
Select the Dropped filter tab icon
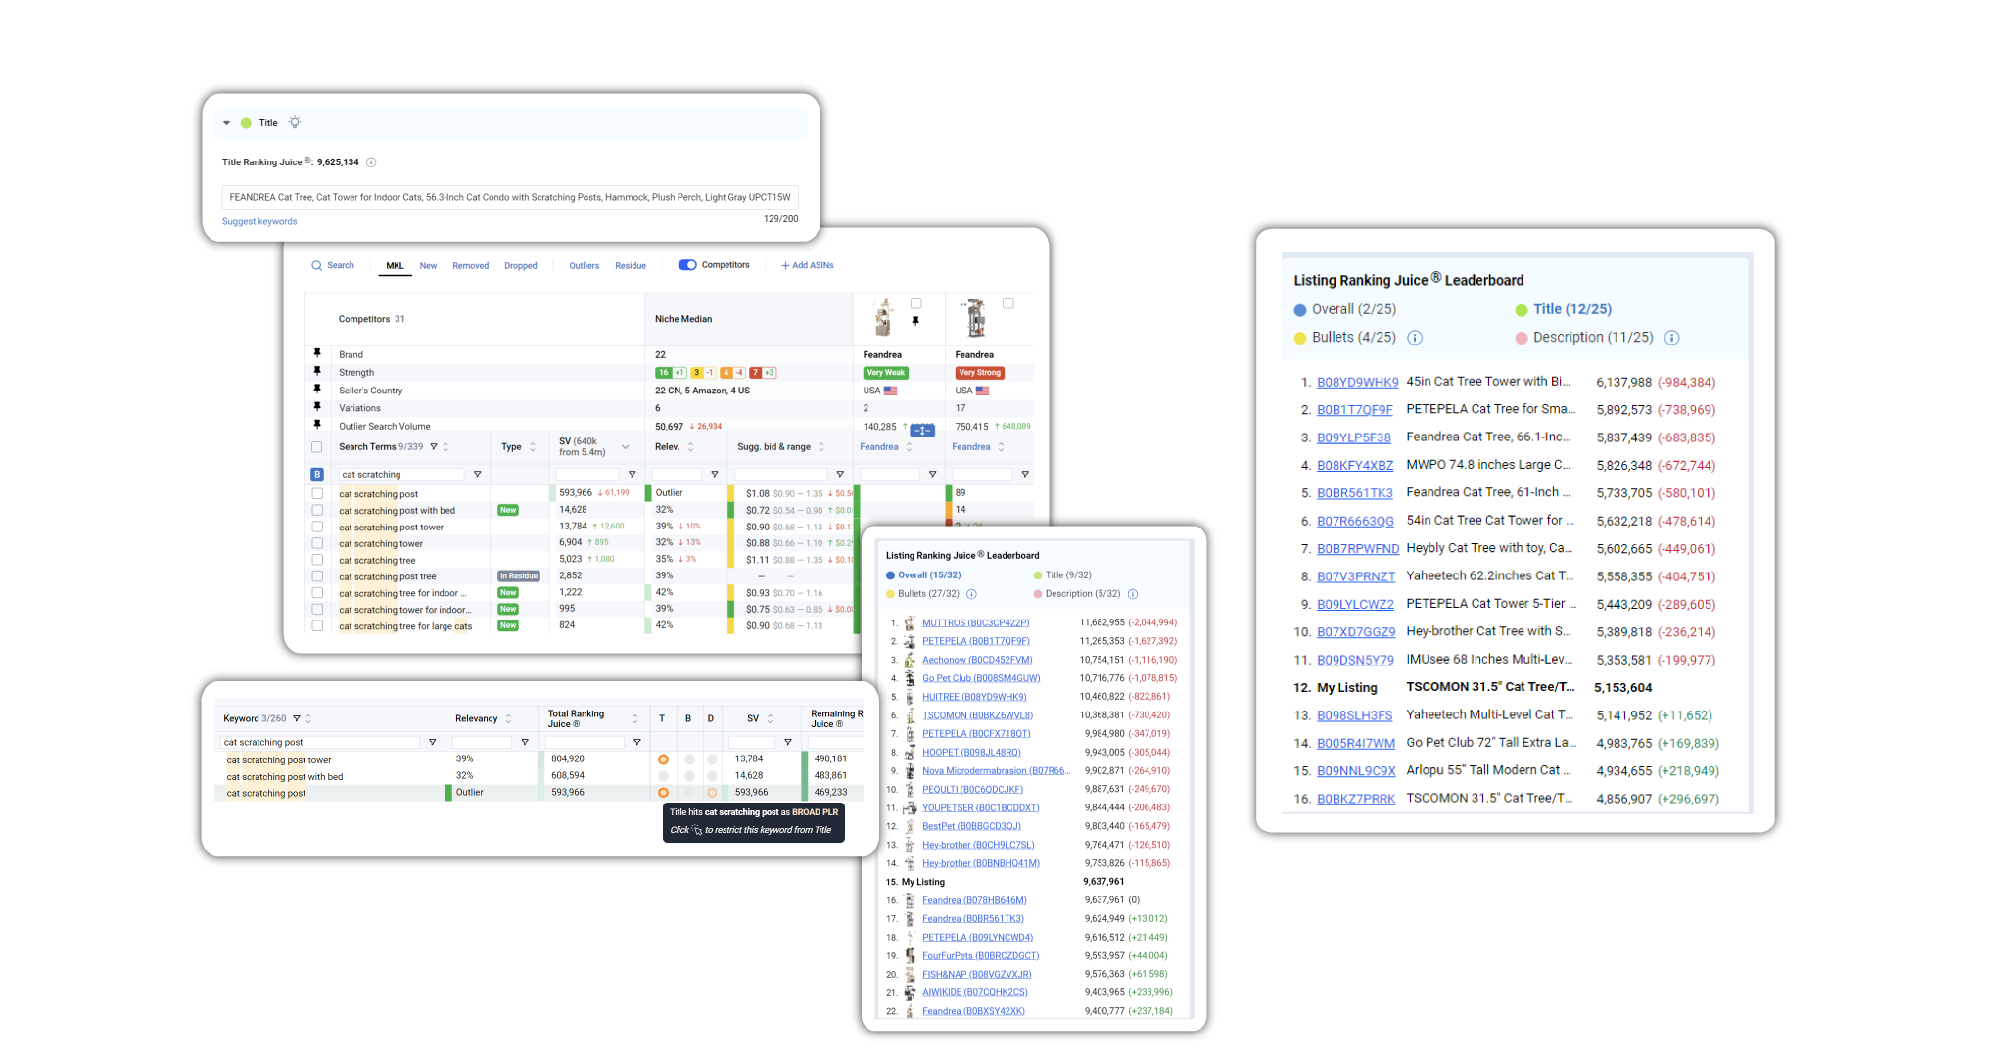517,266
